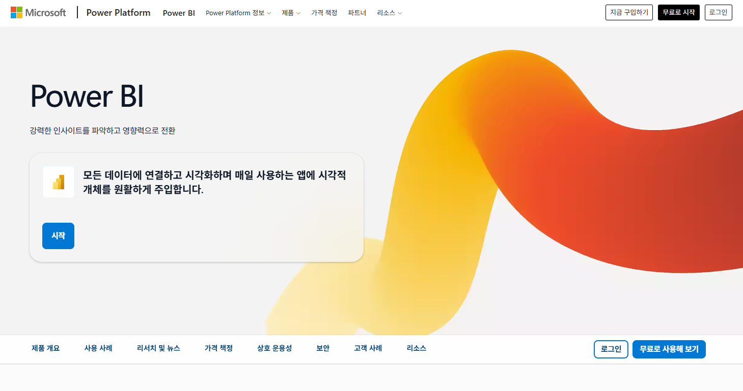Expand the 제품 dropdown menu

point(291,13)
